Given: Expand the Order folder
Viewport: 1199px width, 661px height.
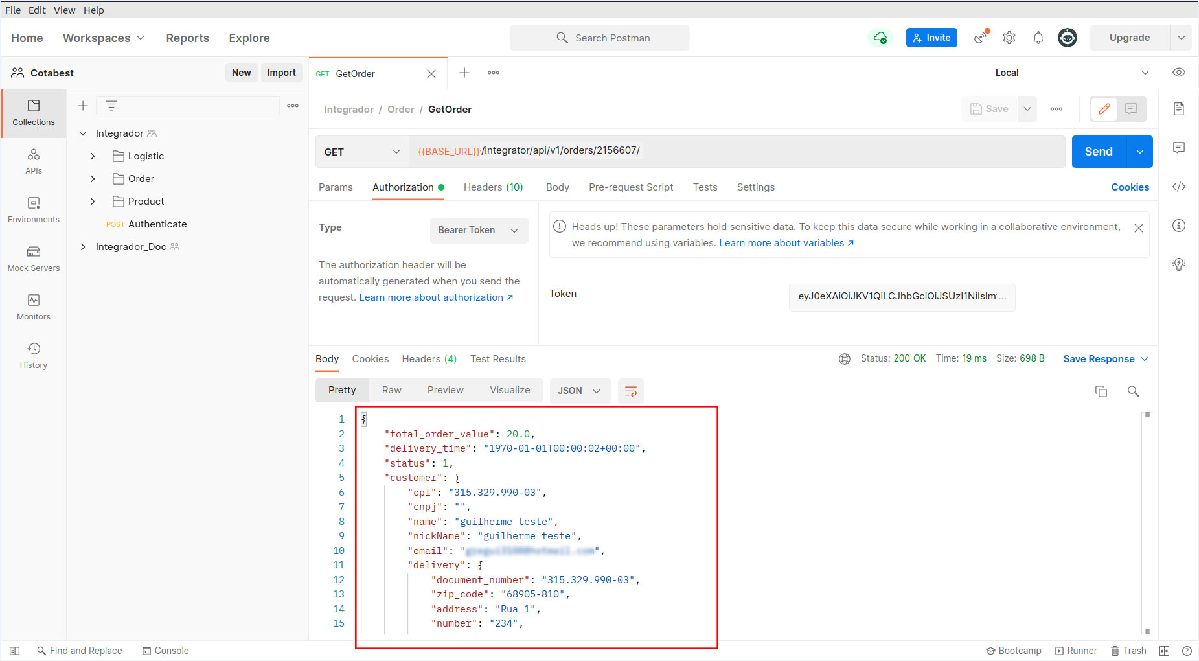Looking at the screenshot, I should pos(93,179).
